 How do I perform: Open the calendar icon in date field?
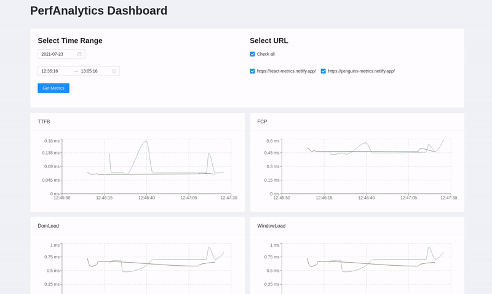coord(79,54)
